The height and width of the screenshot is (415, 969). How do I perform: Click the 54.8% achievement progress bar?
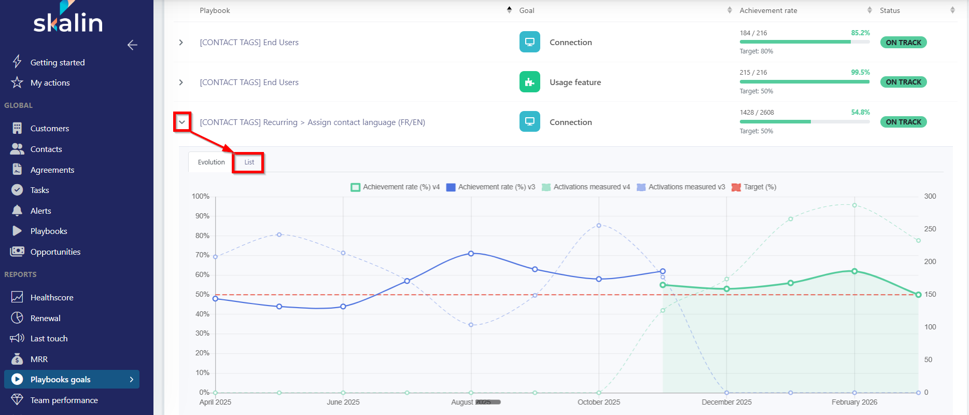(x=804, y=122)
